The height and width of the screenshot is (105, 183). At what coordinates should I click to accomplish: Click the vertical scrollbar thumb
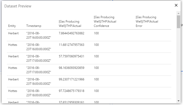(x=178, y=21)
